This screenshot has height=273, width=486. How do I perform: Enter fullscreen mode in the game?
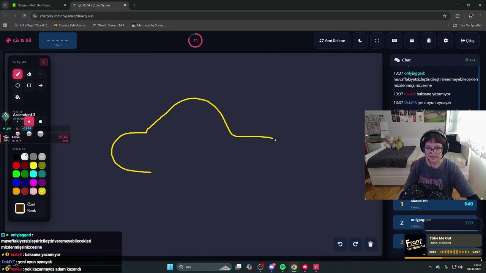(377, 41)
